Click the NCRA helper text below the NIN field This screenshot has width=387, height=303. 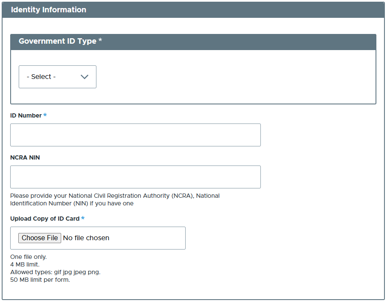[115, 199]
